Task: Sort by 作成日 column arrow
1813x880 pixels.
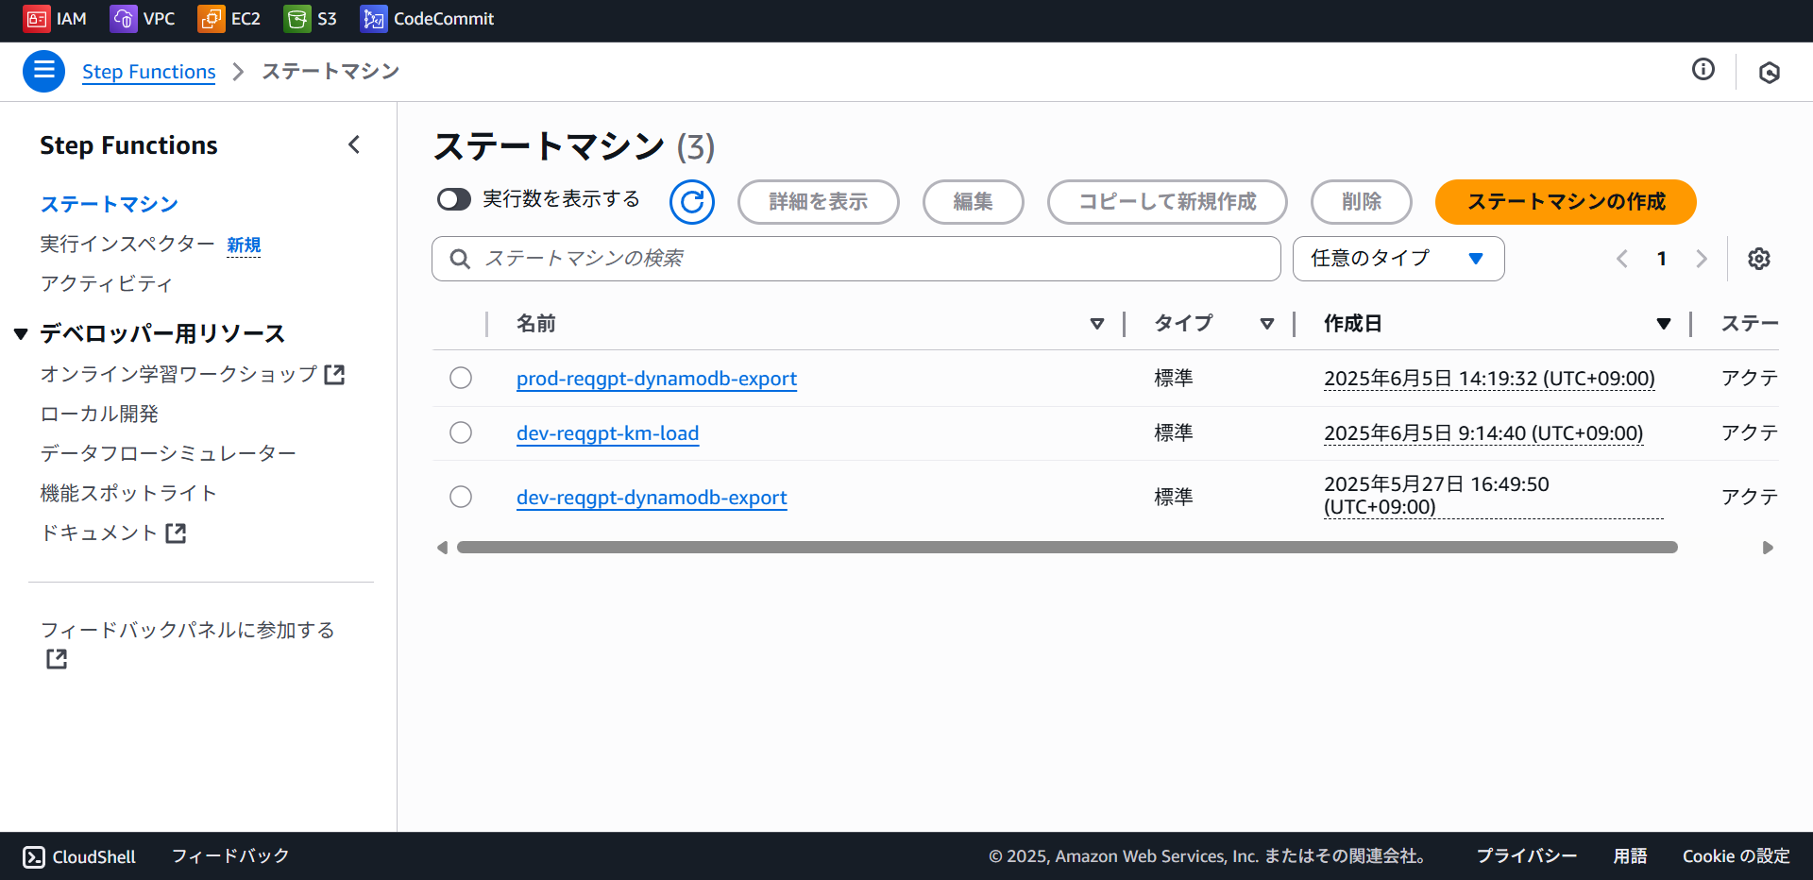Action: pos(1664,324)
